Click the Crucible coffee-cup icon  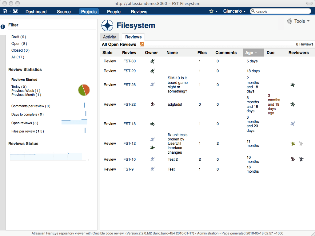click(15, 11)
